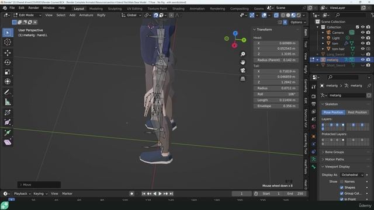This screenshot has width=374, height=210.
Task: Open the Options dropdown
Action: (x=298, y=22)
